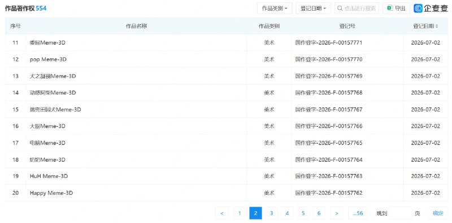452x223 pixels.
Task: Go to page 3
Action: [x=271, y=213]
